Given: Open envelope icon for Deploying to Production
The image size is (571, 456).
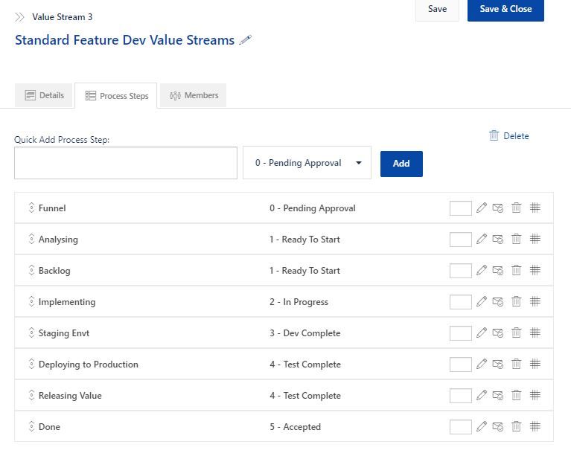Looking at the screenshot, I should pos(498,364).
